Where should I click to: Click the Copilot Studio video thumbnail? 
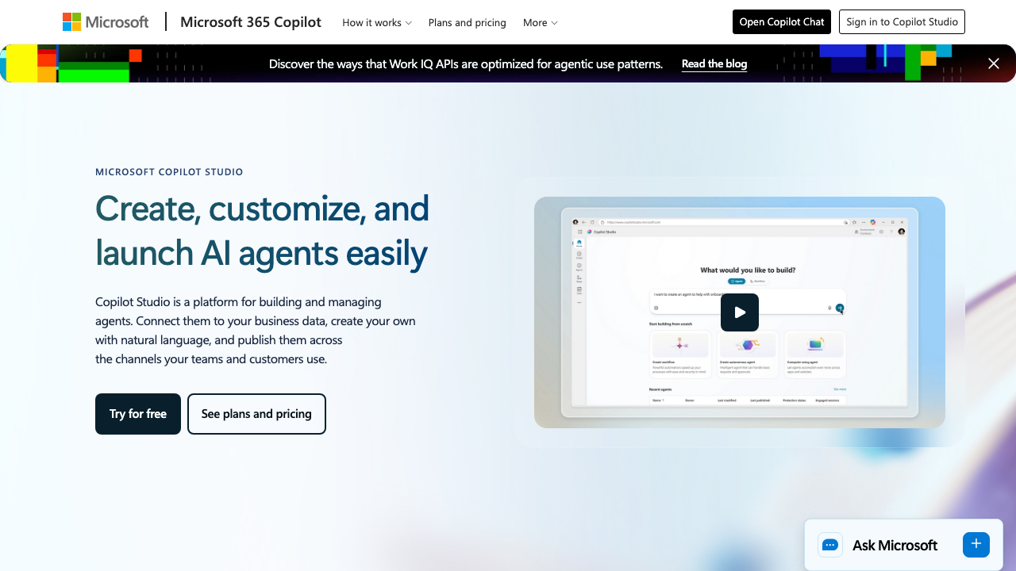point(740,312)
